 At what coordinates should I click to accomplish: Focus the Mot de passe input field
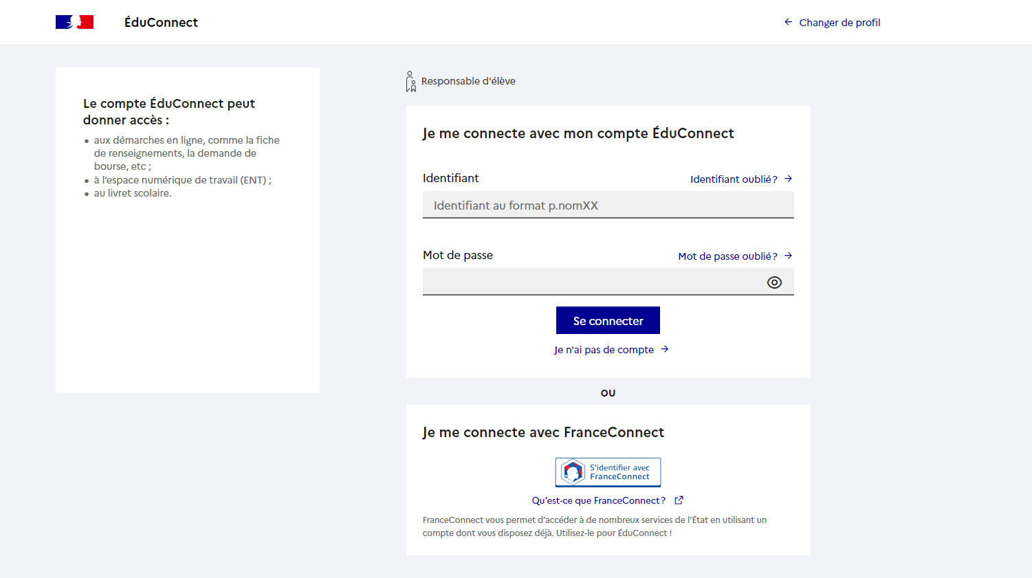591,282
